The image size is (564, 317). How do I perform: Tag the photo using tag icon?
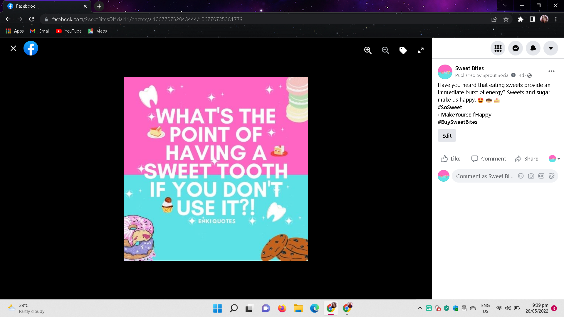point(403,50)
